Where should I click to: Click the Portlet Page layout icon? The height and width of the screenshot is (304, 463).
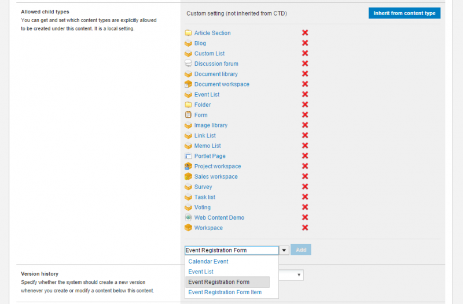click(x=188, y=156)
